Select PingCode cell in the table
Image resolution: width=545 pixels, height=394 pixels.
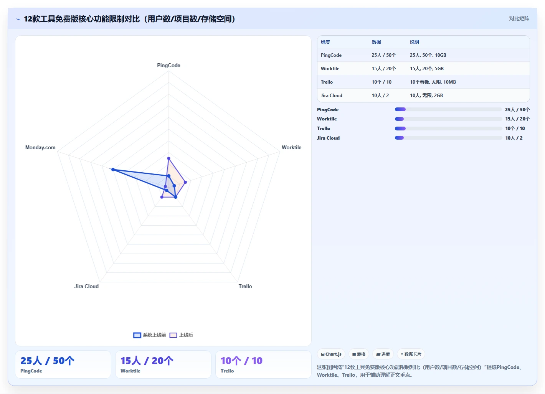point(331,55)
